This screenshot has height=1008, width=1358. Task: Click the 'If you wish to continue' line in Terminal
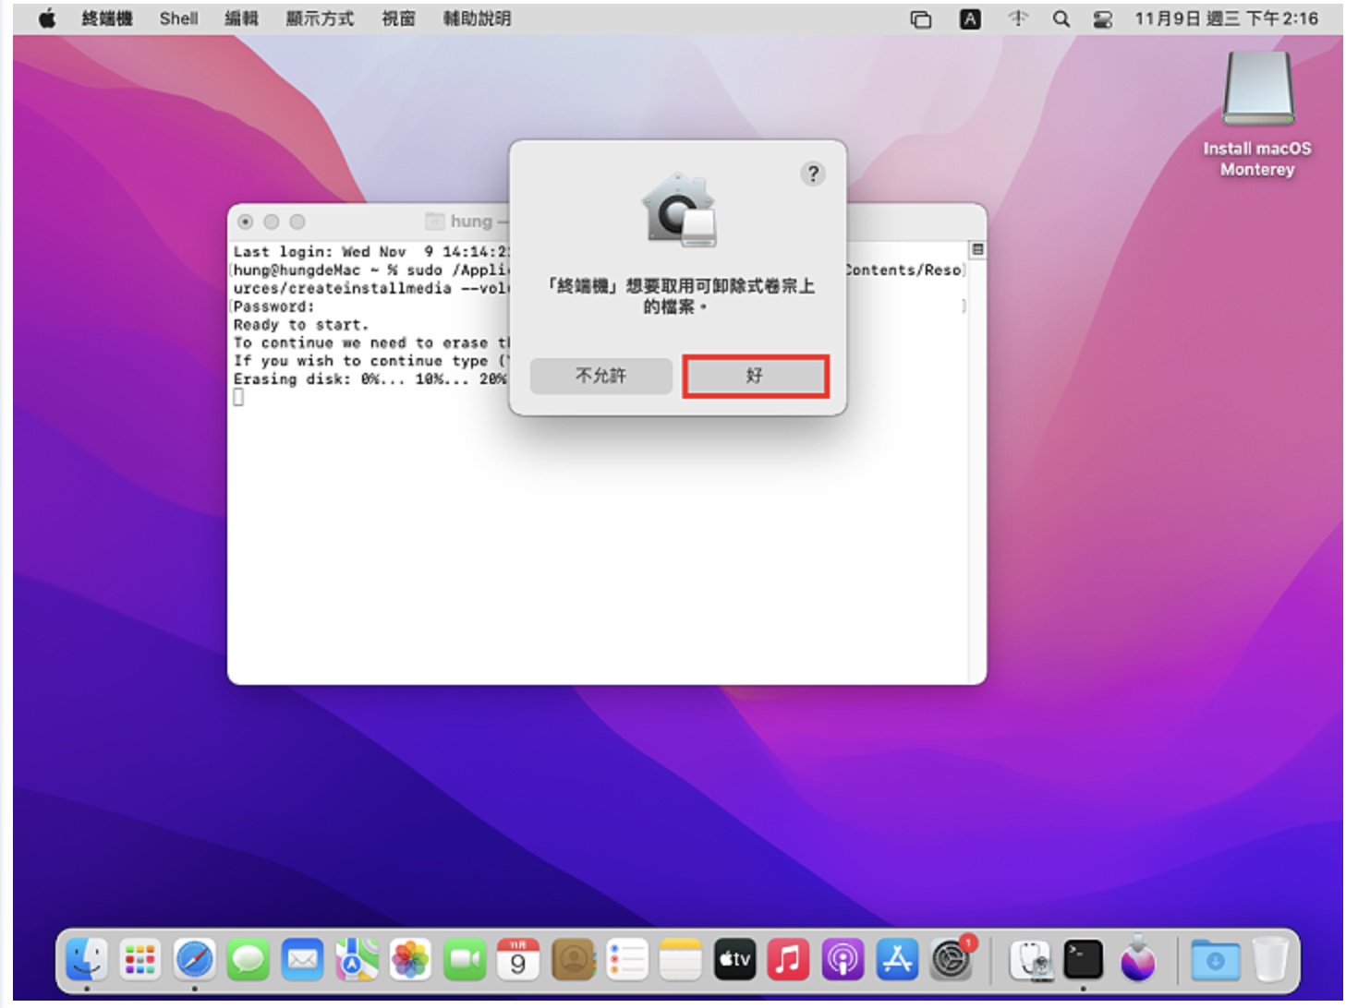[x=370, y=361]
